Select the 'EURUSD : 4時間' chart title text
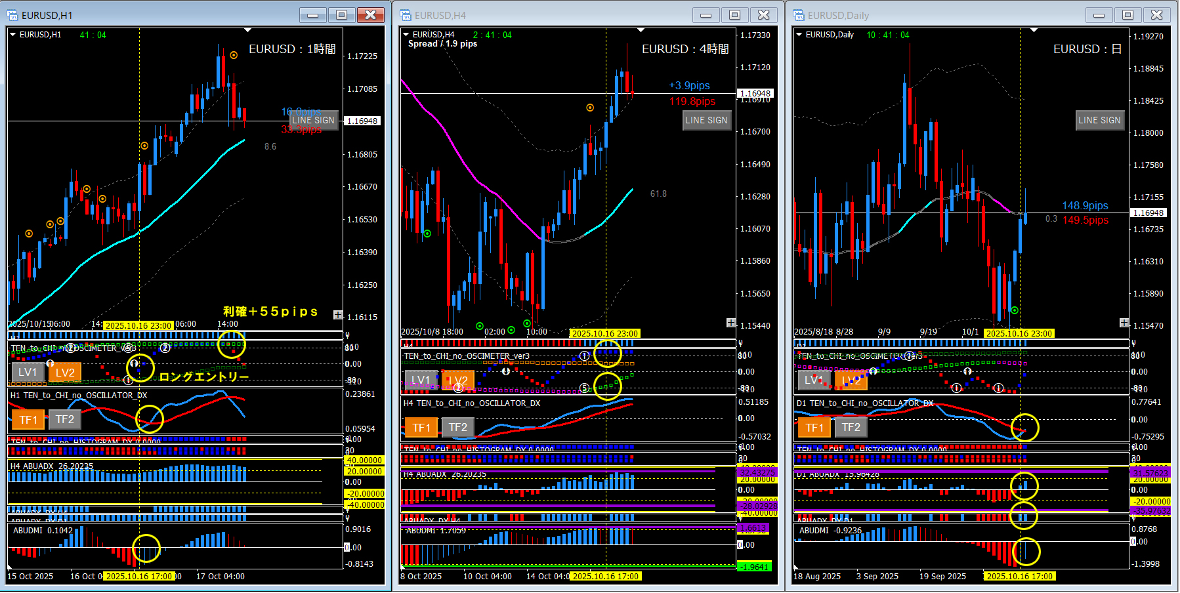 685,49
